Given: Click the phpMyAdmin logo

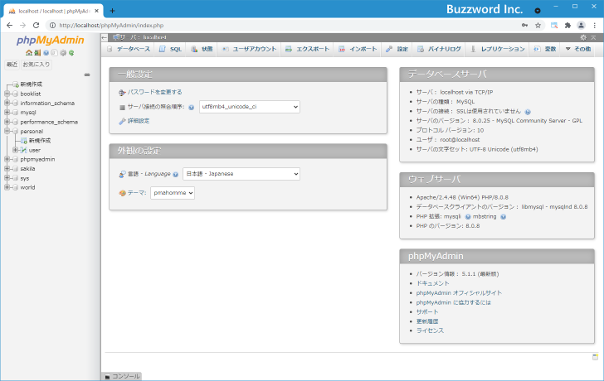Looking at the screenshot, I should (50, 40).
